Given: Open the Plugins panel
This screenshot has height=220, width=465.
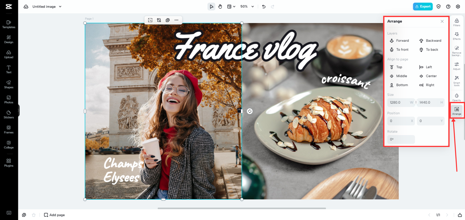Looking at the screenshot, I should point(9,163).
